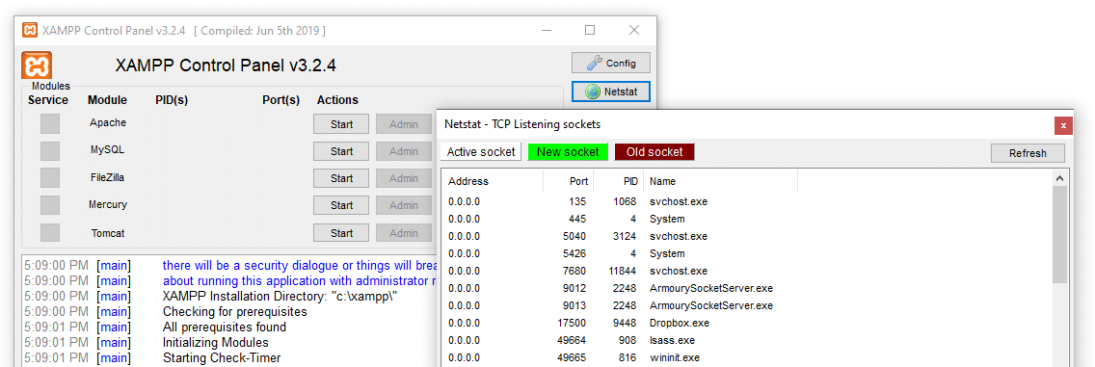Viewport: 1095px width, 367px height.
Task: Open Netstat with the globe icon
Action: 611,92
